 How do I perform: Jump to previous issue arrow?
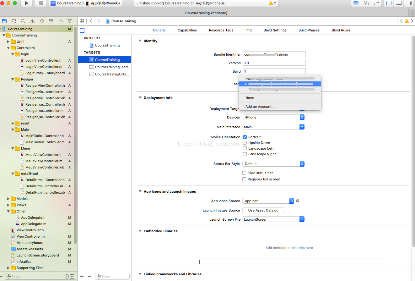tap(401, 21)
